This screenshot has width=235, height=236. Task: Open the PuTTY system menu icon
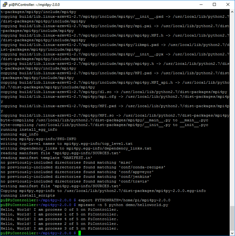pos(5,5)
